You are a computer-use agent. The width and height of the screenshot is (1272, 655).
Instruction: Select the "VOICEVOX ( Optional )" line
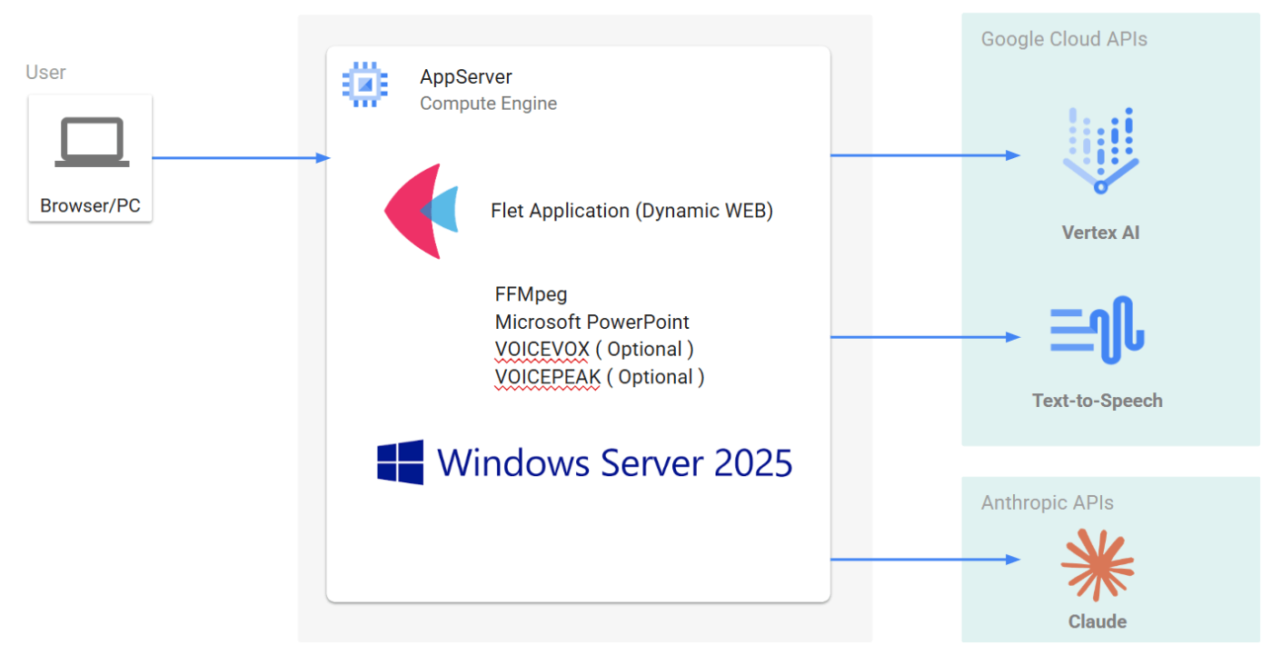pos(595,350)
